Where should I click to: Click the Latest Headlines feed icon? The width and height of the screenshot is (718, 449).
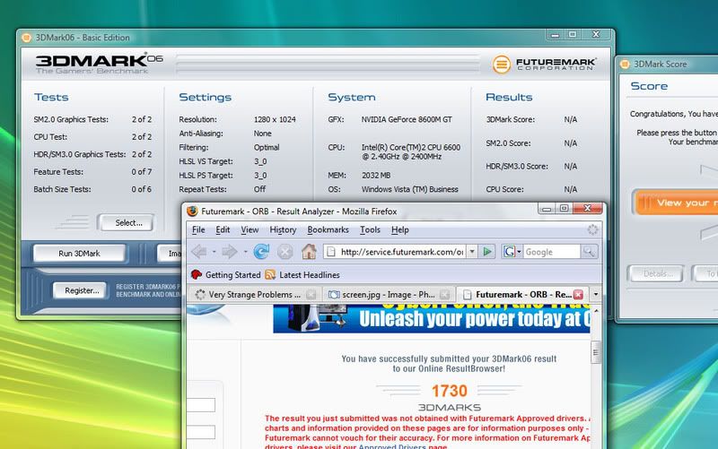[270, 275]
